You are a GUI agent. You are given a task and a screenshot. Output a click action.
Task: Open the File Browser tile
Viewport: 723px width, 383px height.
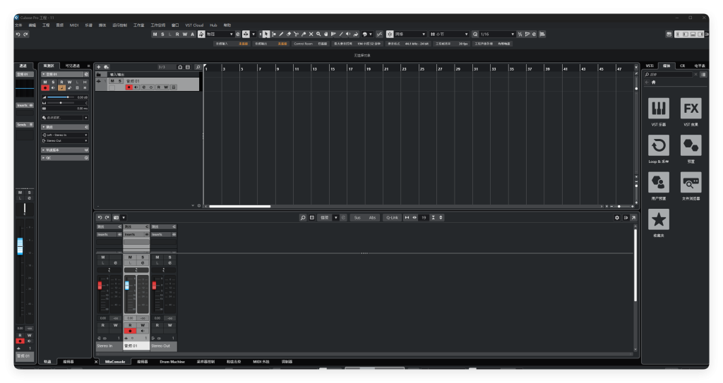point(691,183)
